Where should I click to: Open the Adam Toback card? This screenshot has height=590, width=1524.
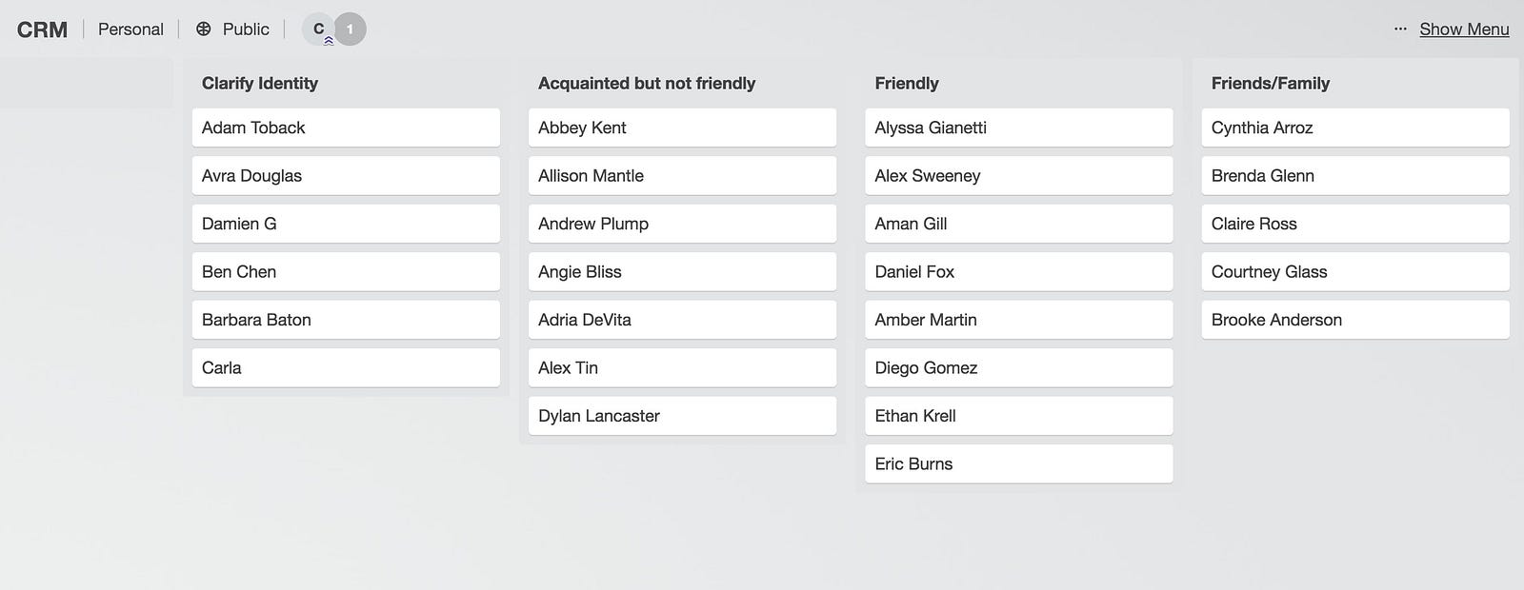click(345, 128)
